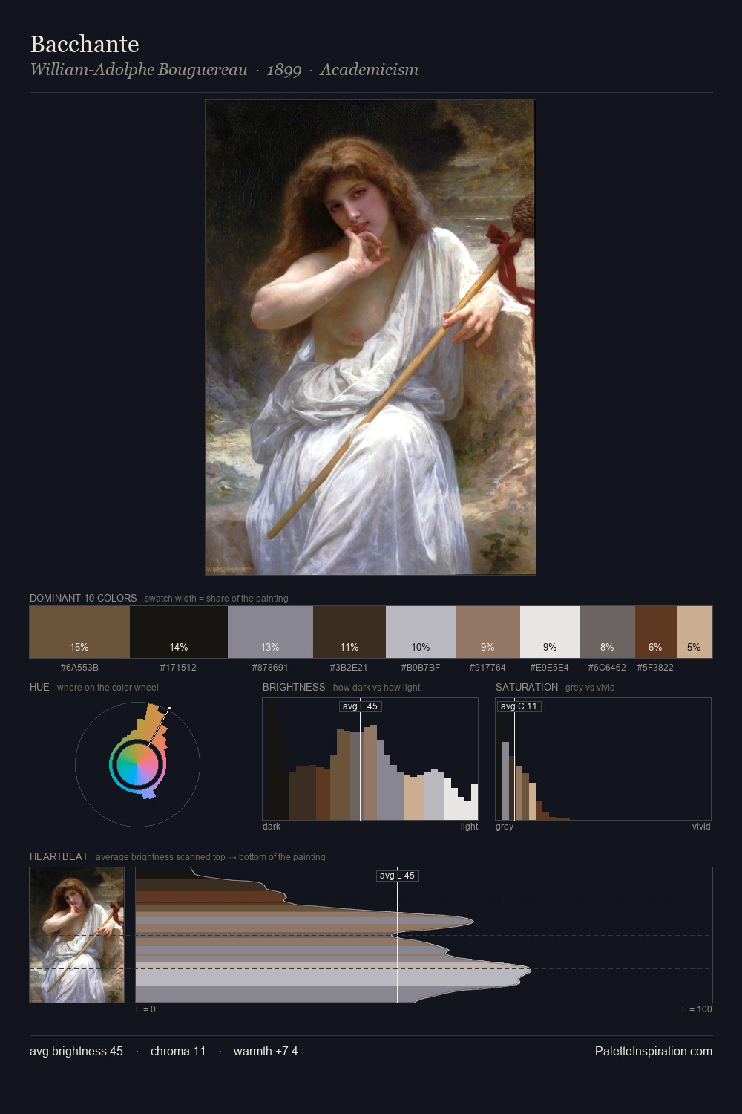This screenshot has width=742, height=1114.
Task: Choose the rust brown #5F3822 swatch at 6%
Action: 656,632
